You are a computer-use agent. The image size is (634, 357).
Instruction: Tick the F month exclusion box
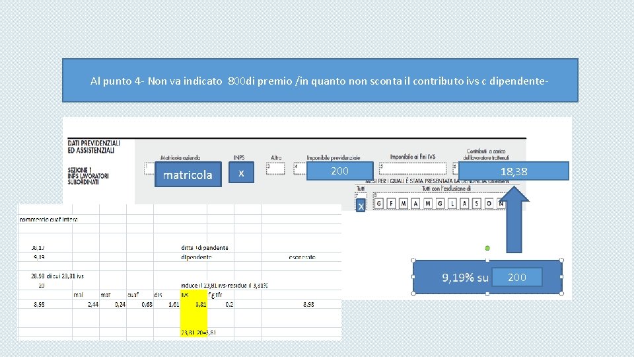click(x=391, y=203)
